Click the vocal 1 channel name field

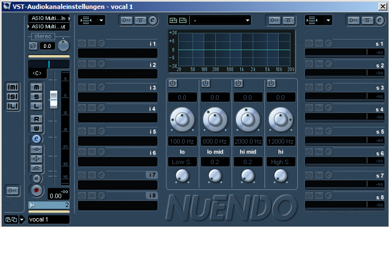tap(49, 219)
